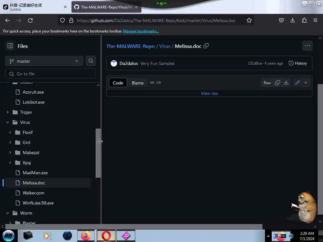The width and height of the screenshot is (323, 242).
Task: Click the View raw link
Action: point(209,93)
